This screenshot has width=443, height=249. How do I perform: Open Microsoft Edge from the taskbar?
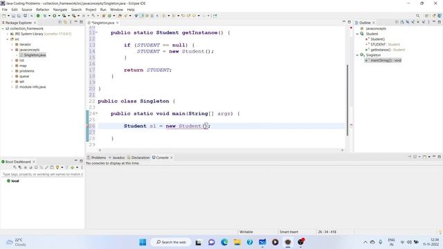224,242
